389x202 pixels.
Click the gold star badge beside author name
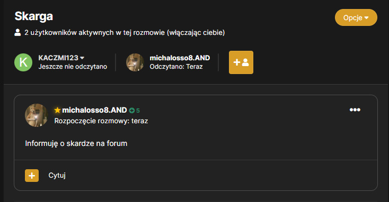point(57,110)
